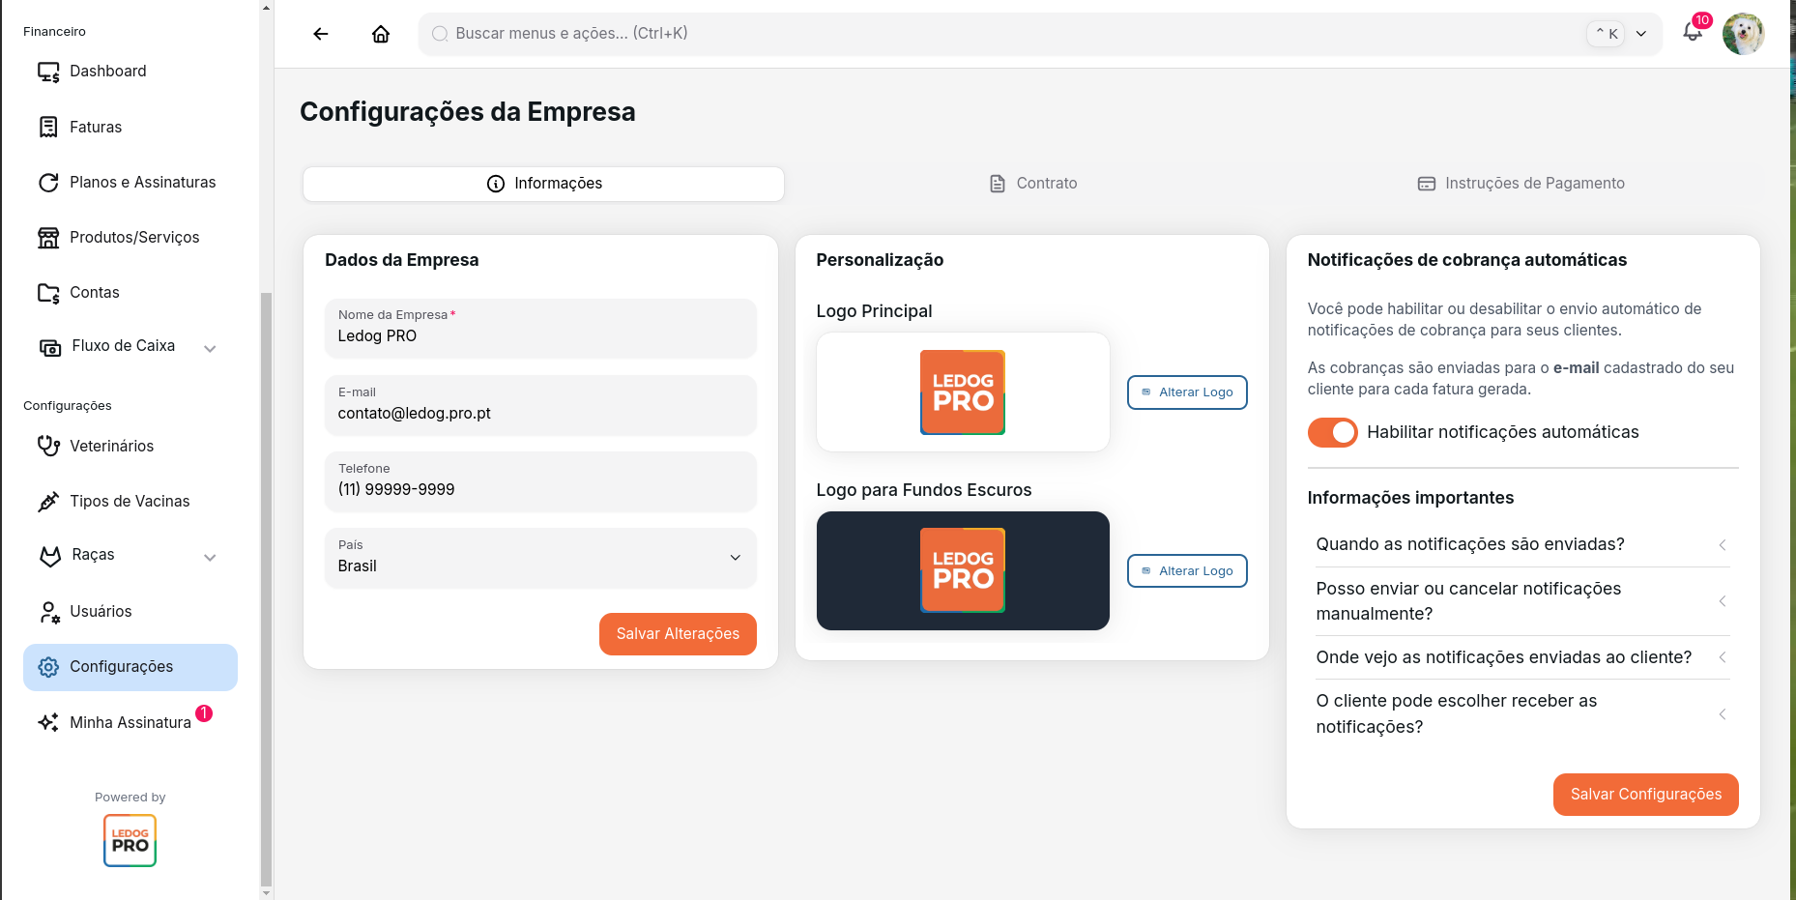Expand the Fluxo de Caixa submenu
This screenshot has height=900, width=1796.
(210, 347)
